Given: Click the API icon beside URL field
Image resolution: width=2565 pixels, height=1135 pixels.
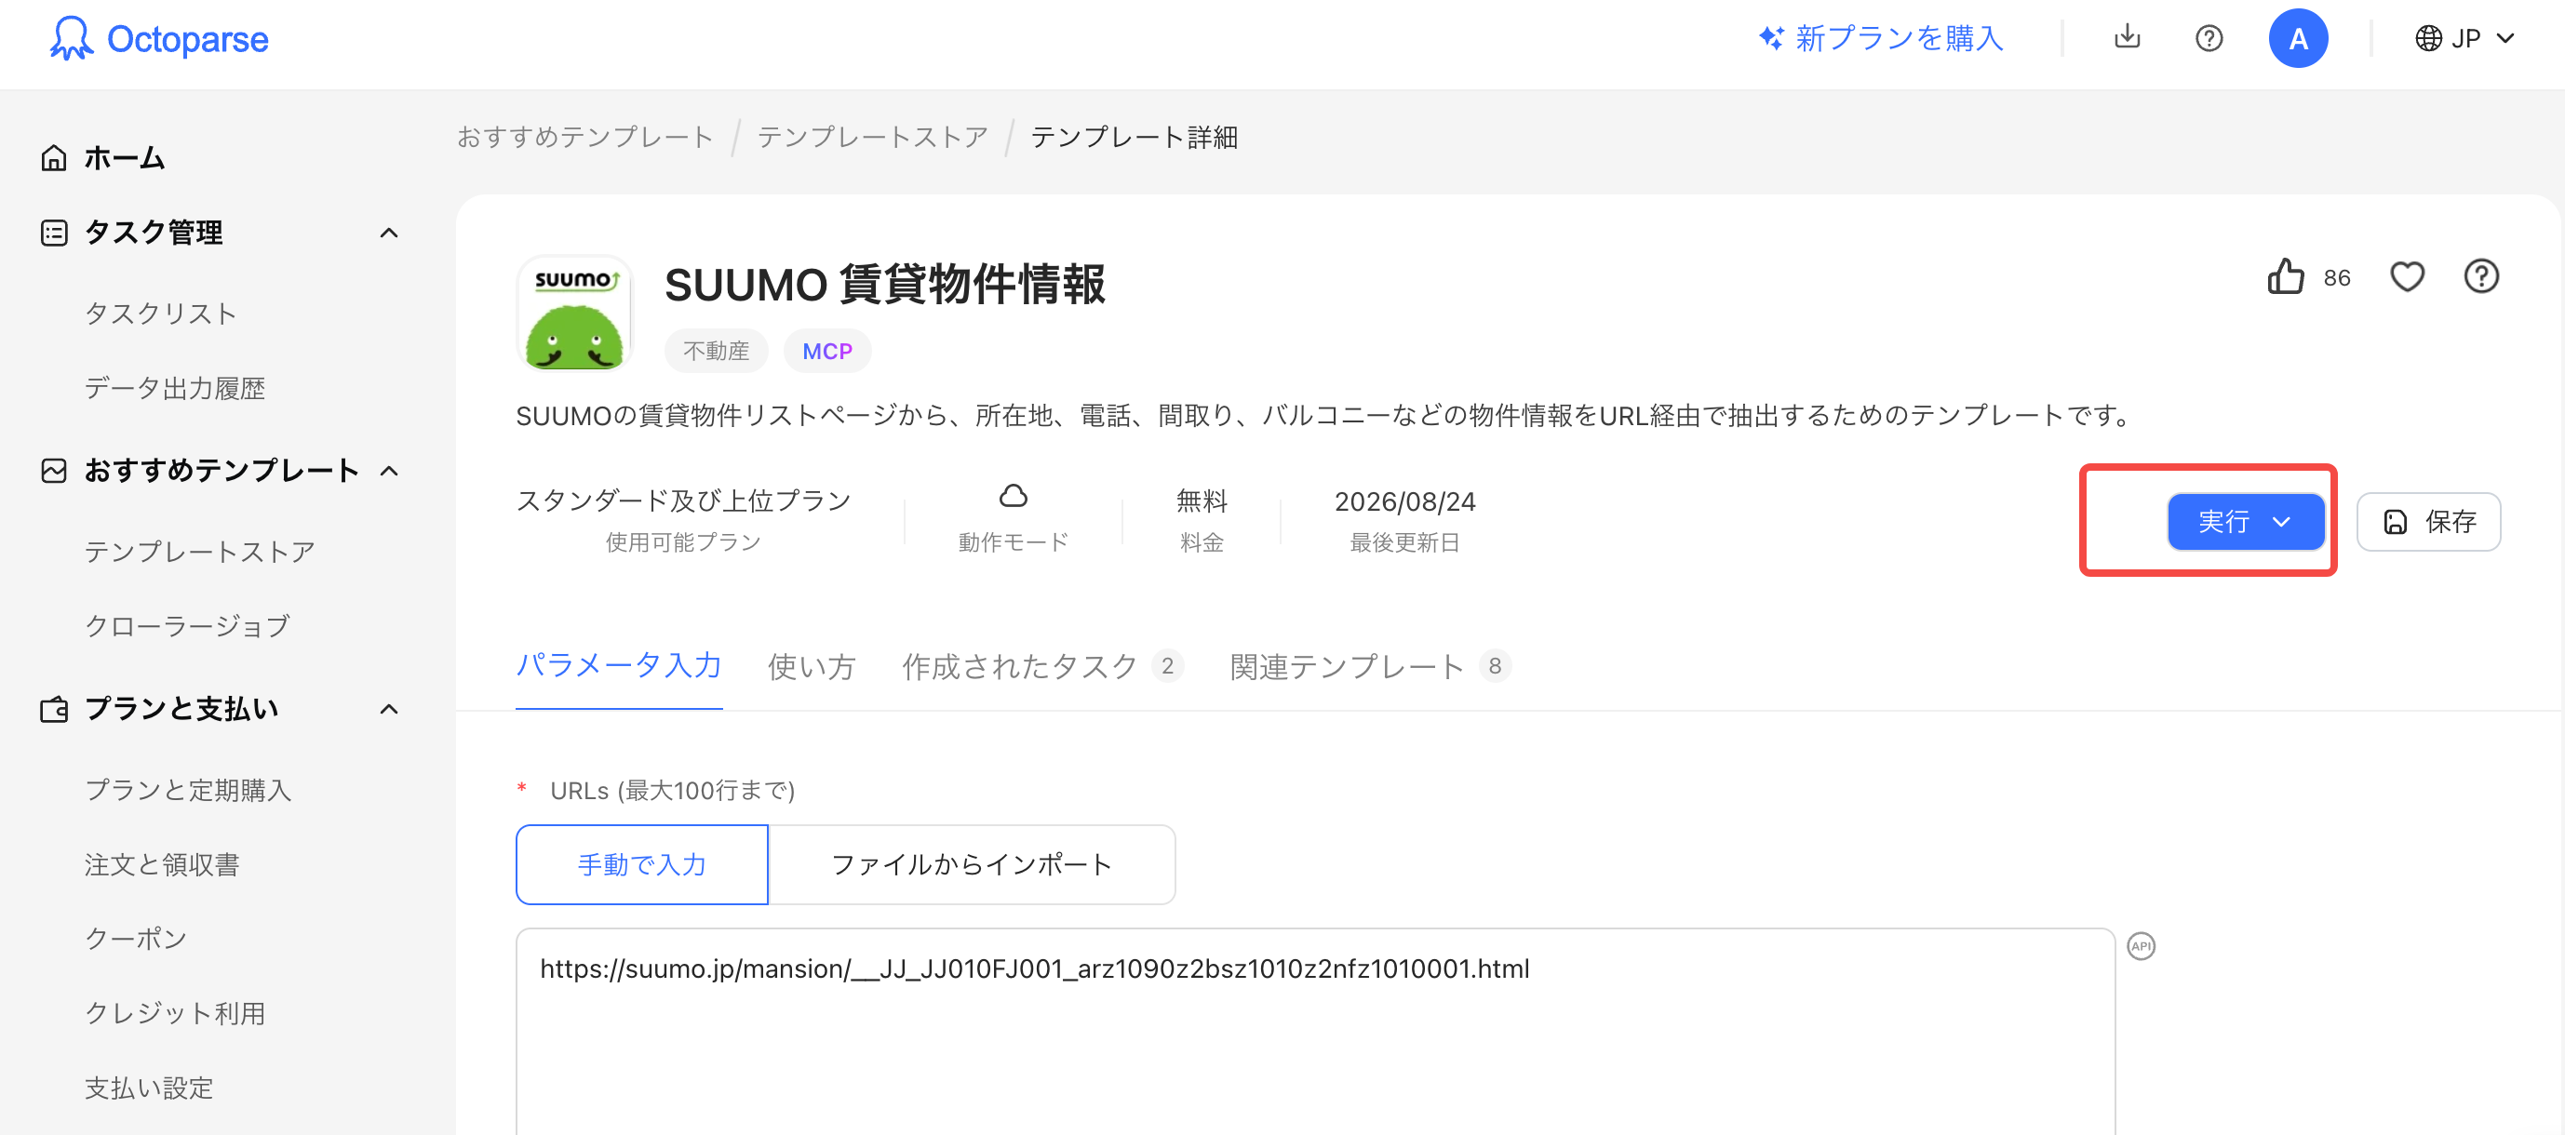Looking at the screenshot, I should [x=2141, y=946].
